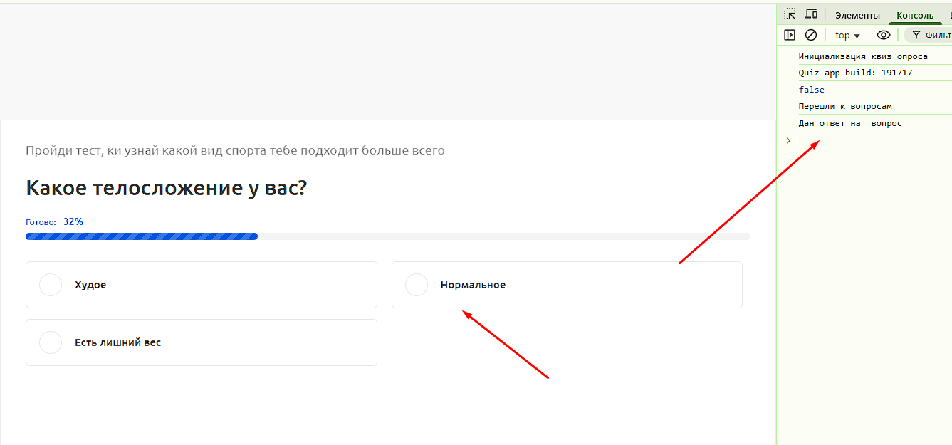Choose the Нормальное radio option

tap(417, 285)
